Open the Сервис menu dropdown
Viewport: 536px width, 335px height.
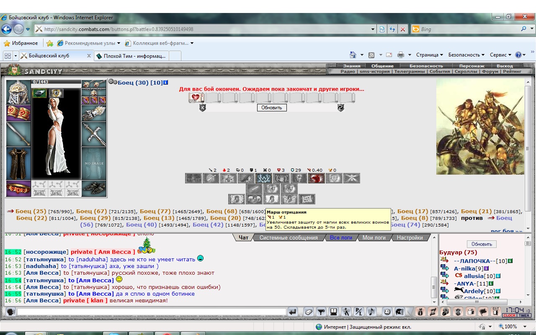click(501, 55)
